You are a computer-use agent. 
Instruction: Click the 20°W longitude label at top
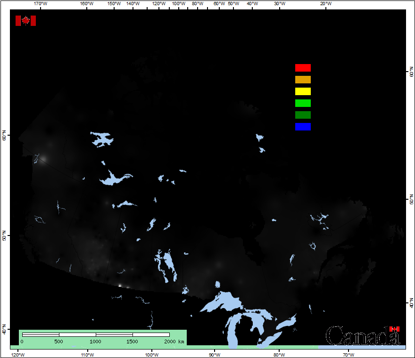tap(325, 4)
